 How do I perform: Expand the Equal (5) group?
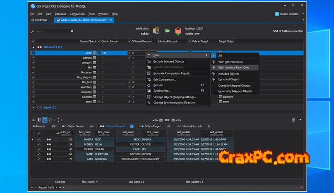point(33,107)
